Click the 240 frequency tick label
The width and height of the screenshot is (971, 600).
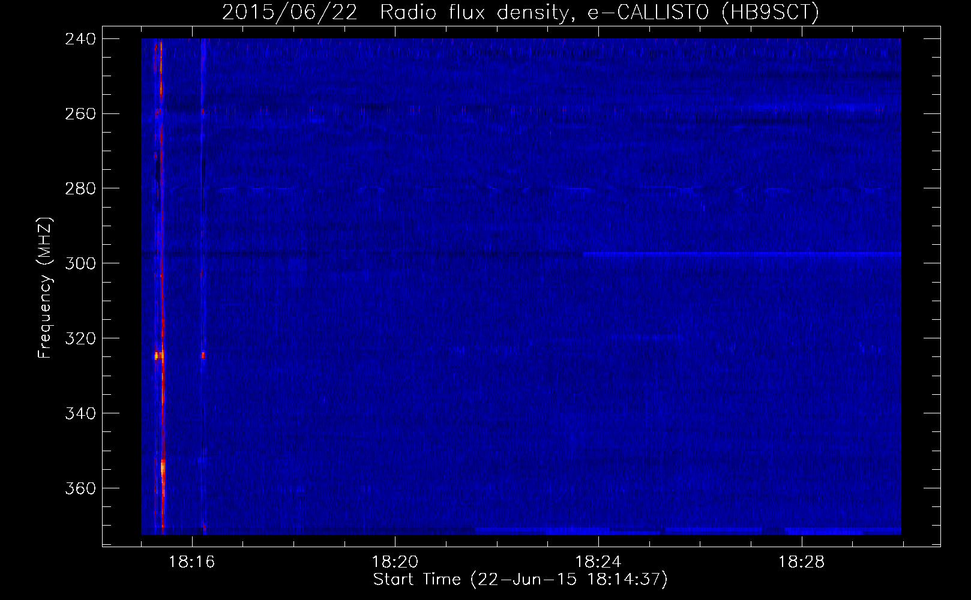pyautogui.click(x=80, y=39)
